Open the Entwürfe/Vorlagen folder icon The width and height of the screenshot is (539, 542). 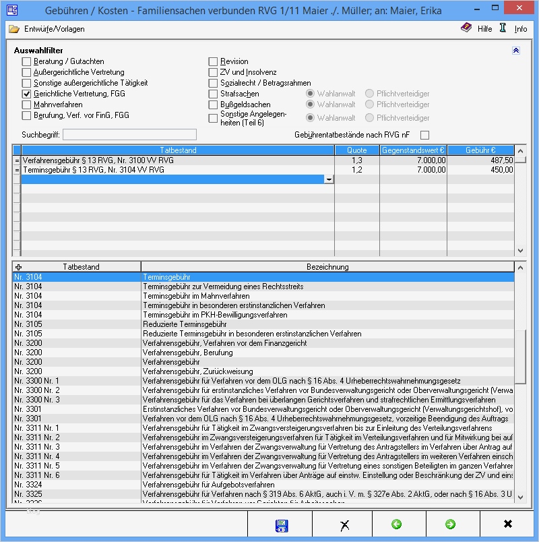[14, 29]
